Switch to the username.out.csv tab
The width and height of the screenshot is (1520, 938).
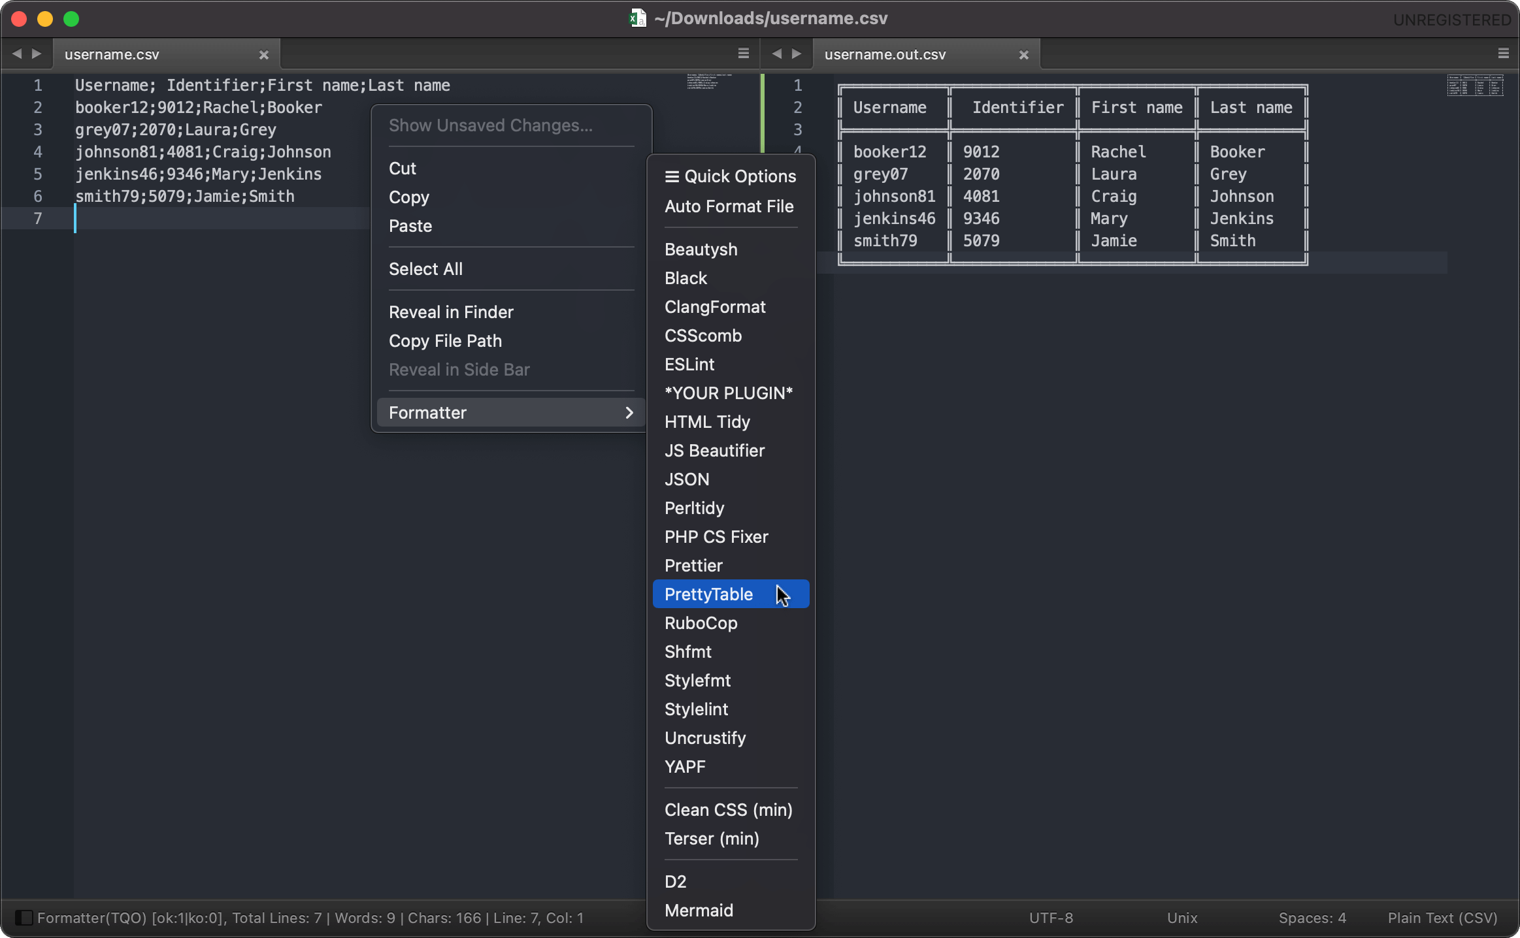coord(885,55)
